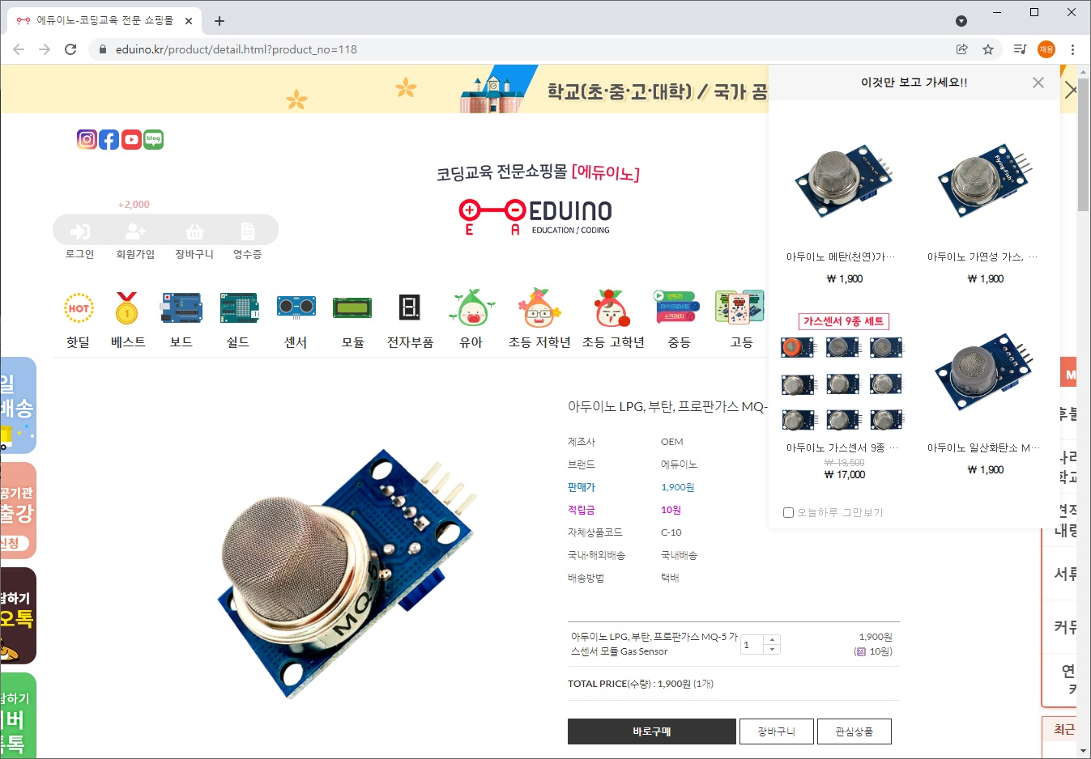This screenshot has height=759, width=1091.
Task: Select the 고등 category icon
Action: click(x=739, y=307)
